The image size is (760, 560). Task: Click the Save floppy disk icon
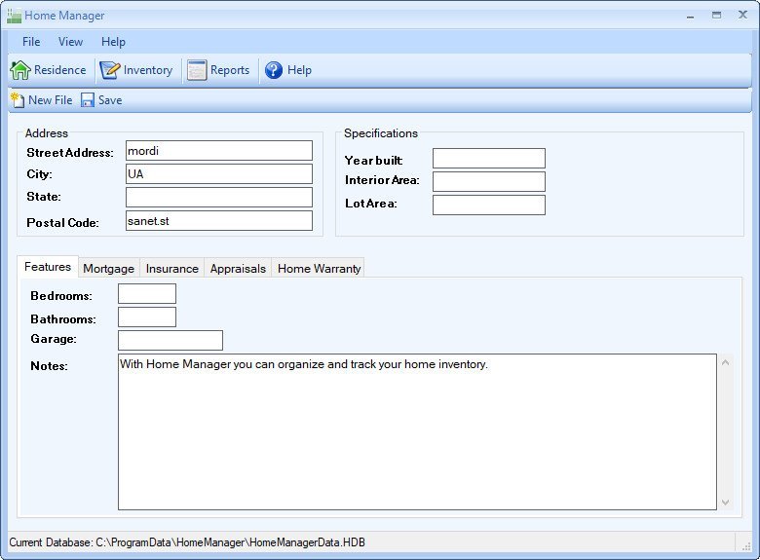coord(88,99)
